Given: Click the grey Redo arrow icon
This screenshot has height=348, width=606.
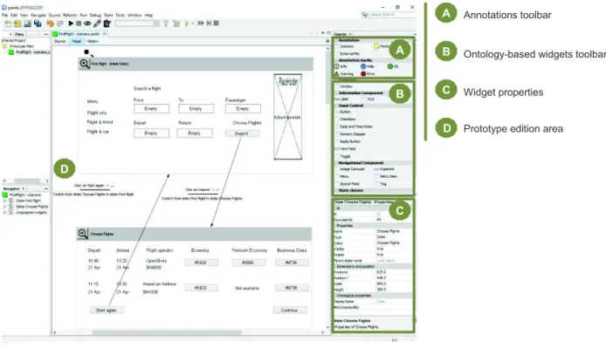Looking at the screenshot, I should 60,24.
